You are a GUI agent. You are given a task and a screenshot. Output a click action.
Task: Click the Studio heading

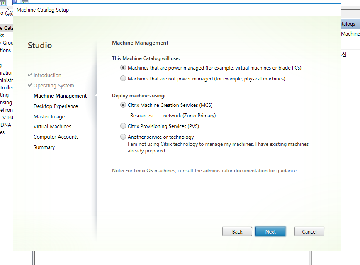tap(40, 45)
